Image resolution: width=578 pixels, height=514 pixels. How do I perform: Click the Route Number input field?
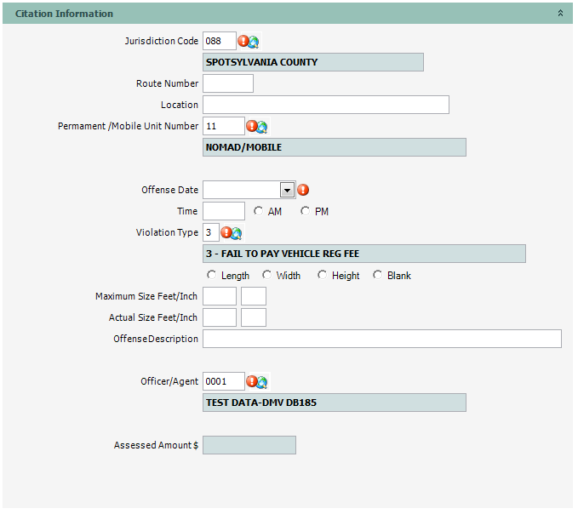227,83
